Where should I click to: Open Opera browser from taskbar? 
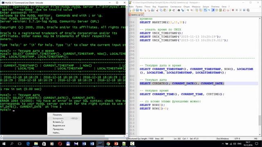60,144
